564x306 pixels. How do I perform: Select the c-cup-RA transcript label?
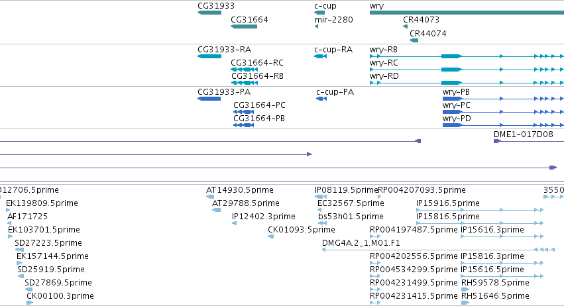pos(333,50)
